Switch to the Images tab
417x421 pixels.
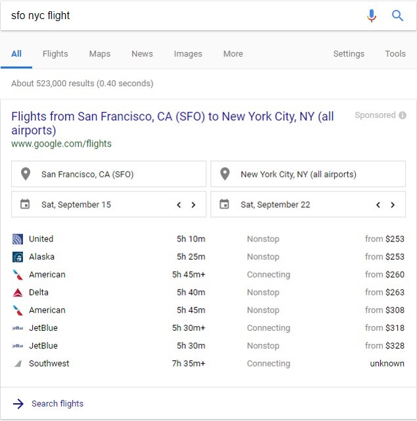click(x=188, y=54)
